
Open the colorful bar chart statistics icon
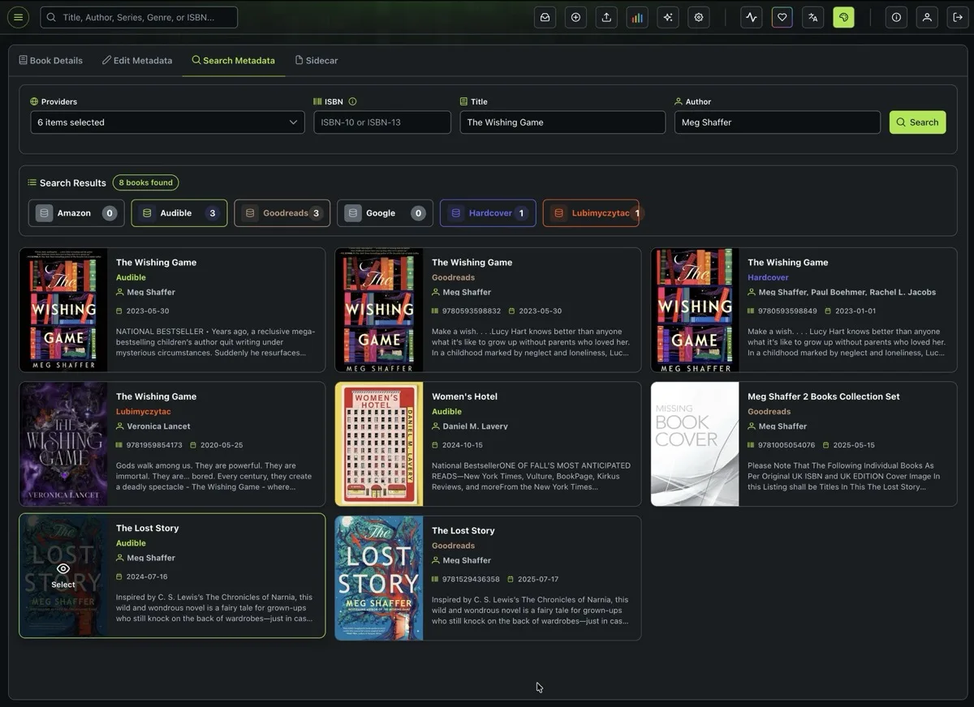point(637,17)
